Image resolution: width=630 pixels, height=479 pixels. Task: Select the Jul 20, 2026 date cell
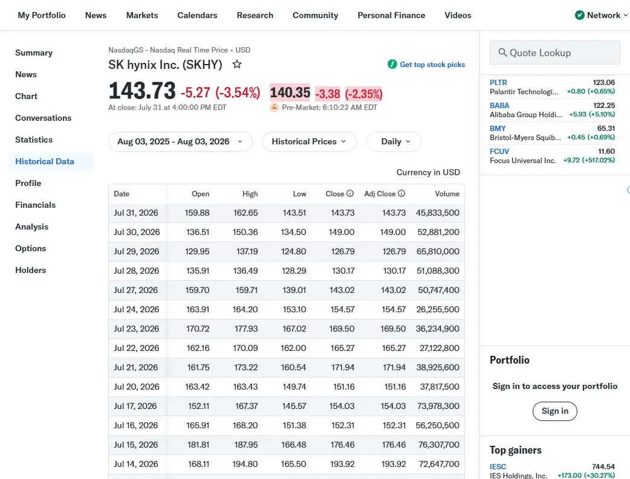[x=137, y=387]
